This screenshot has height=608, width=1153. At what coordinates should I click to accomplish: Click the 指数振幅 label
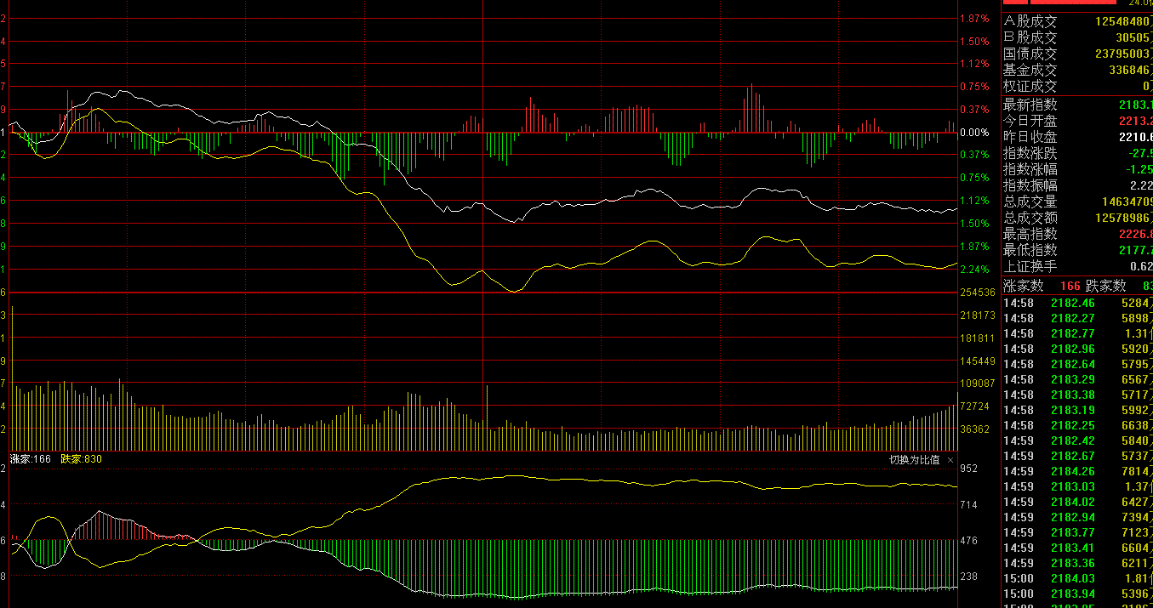pos(1030,185)
